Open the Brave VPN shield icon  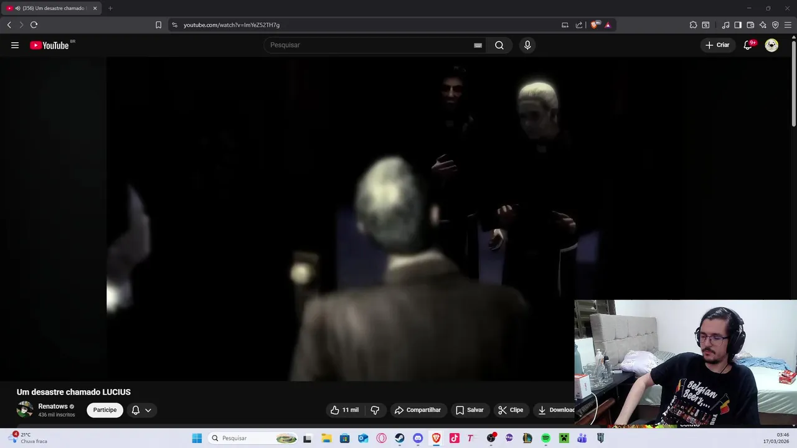point(775,25)
